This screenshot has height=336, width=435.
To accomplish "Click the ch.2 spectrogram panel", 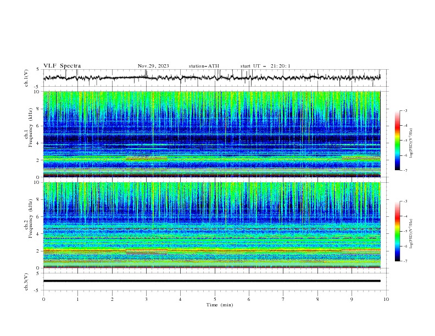I will (x=211, y=225).
